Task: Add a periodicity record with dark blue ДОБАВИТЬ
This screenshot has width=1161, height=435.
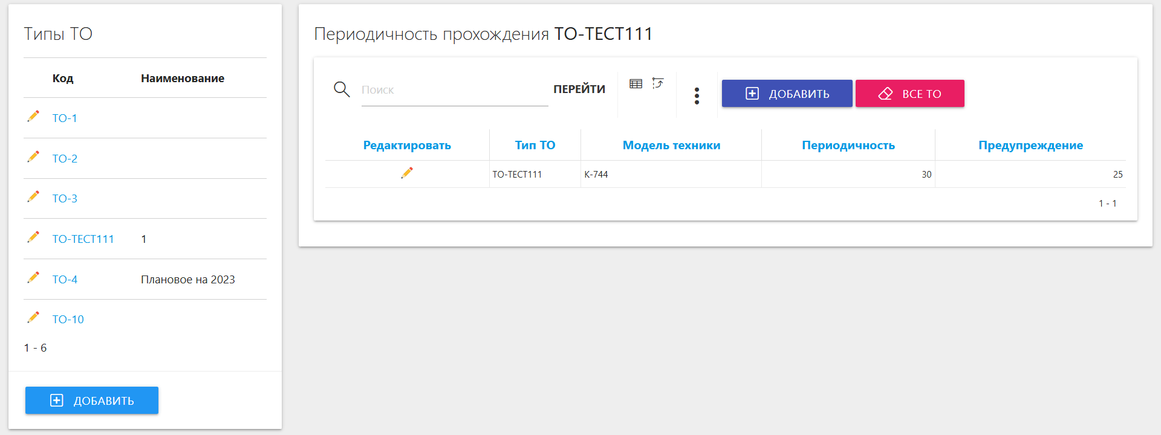Action: [x=787, y=94]
